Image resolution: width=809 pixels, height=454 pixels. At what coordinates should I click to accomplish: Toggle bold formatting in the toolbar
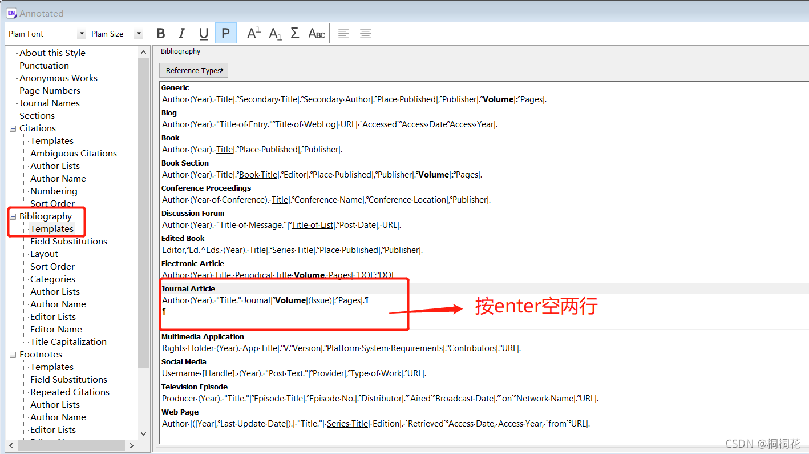[160, 33]
